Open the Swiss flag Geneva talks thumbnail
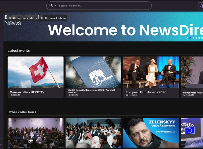 coord(36,72)
